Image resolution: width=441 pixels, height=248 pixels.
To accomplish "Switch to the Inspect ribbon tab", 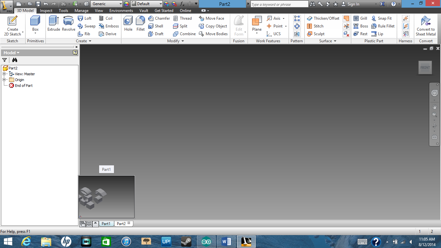I will tap(46, 10).
